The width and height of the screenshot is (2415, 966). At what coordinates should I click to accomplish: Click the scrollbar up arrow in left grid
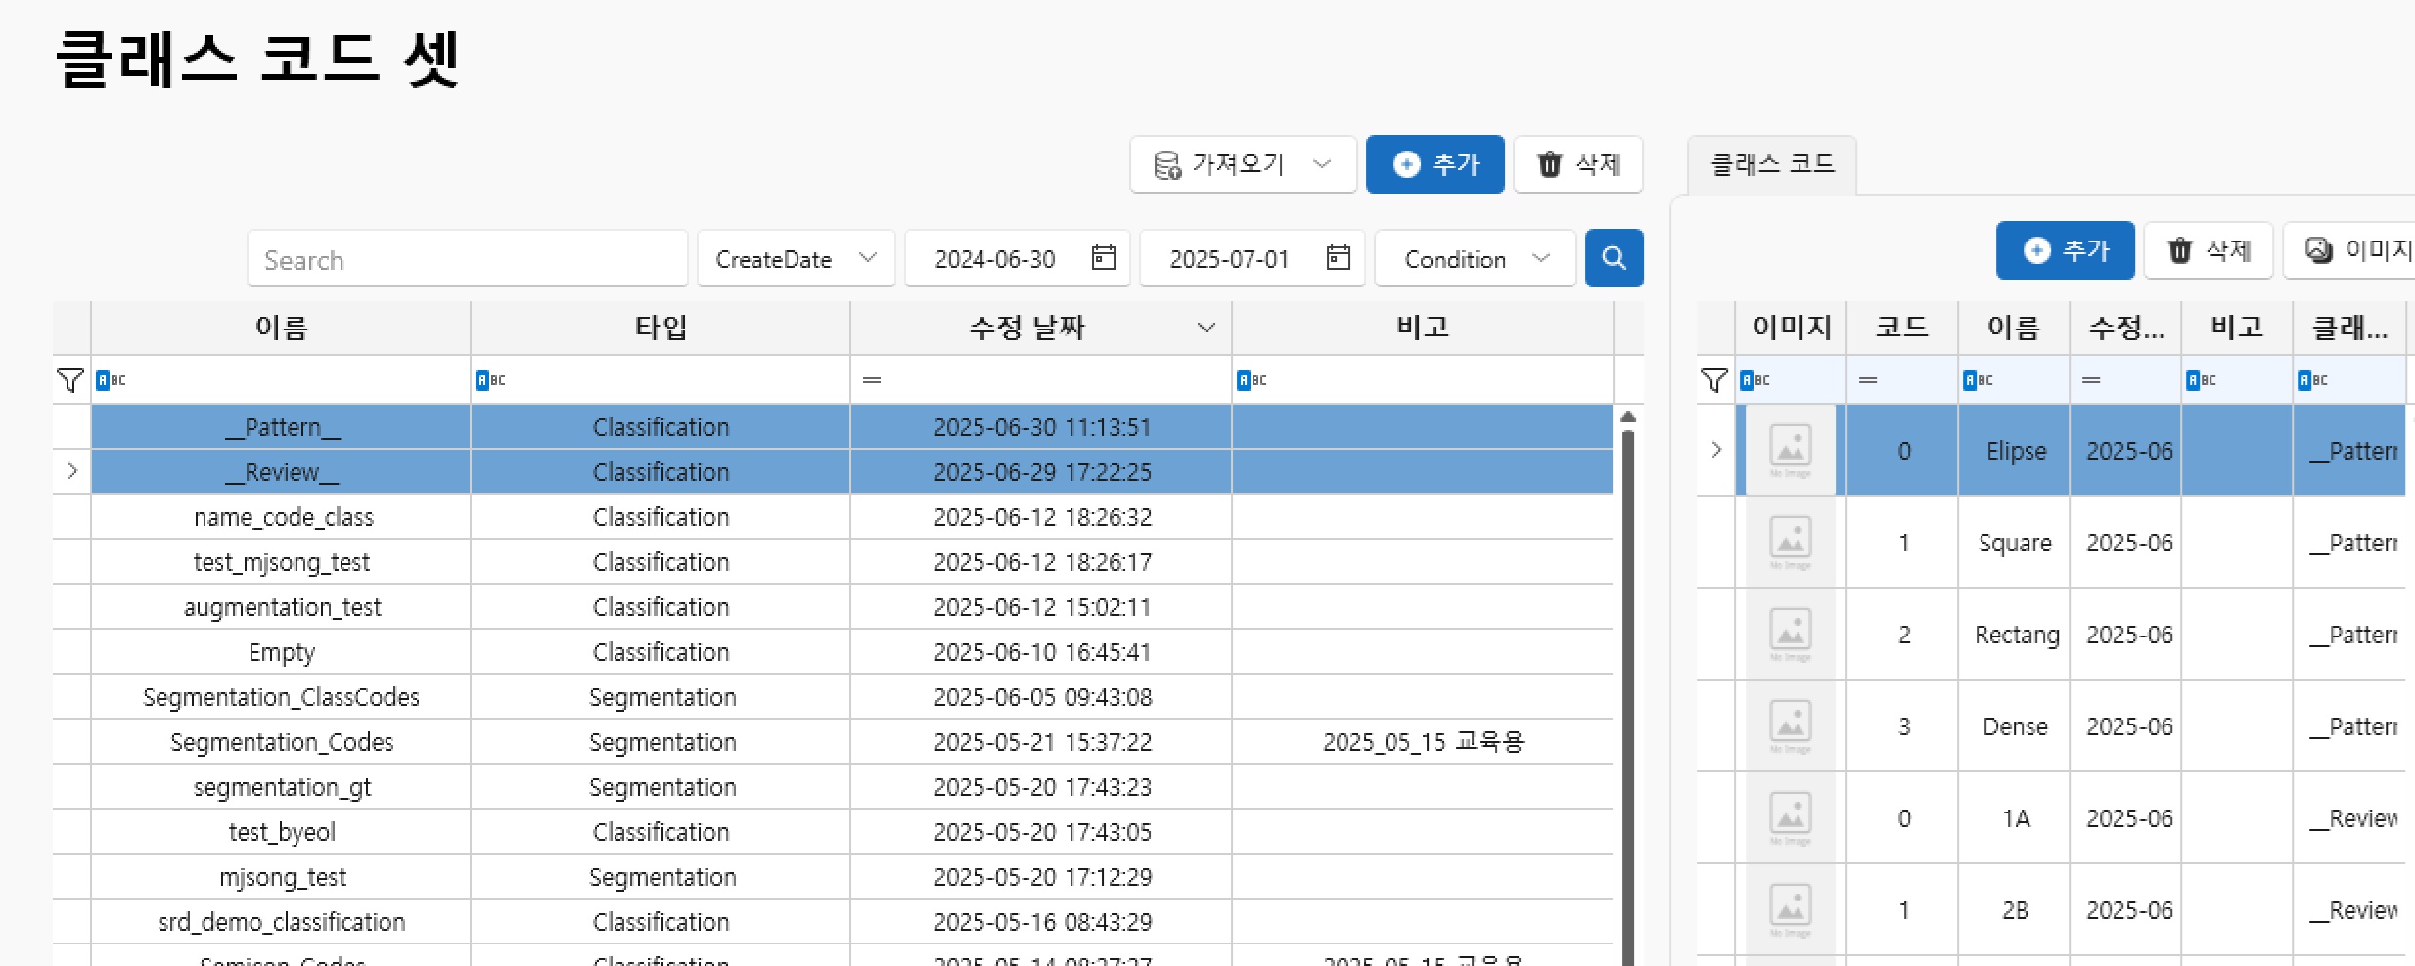[1628, 417]
